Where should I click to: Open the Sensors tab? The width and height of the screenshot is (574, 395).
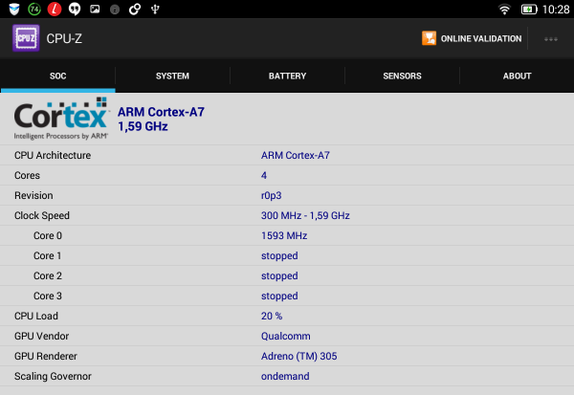[402, 76]
